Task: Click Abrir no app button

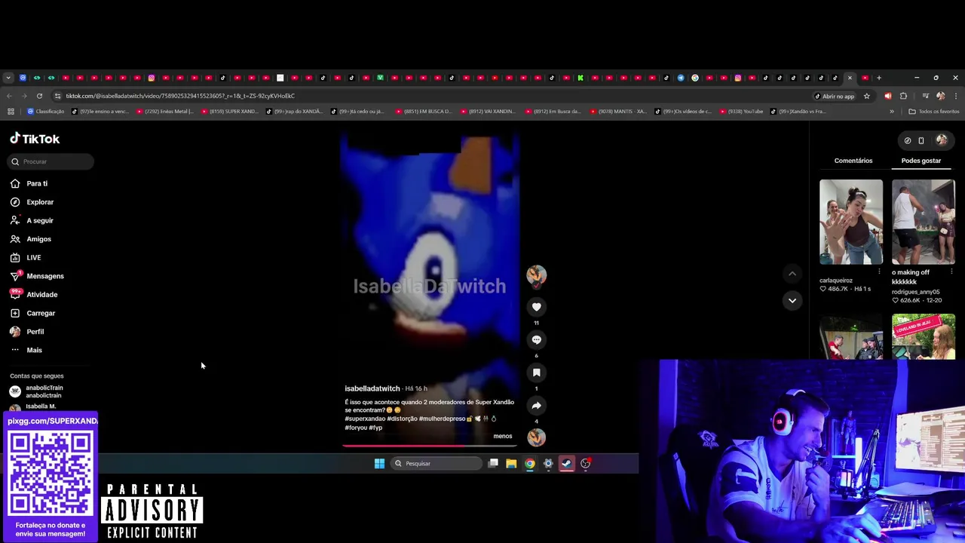Action: (x=835, y=96)
